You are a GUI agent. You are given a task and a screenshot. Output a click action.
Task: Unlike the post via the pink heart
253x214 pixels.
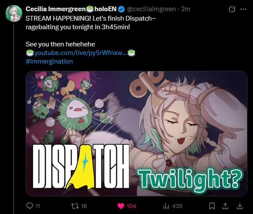[x=121, y=206]
